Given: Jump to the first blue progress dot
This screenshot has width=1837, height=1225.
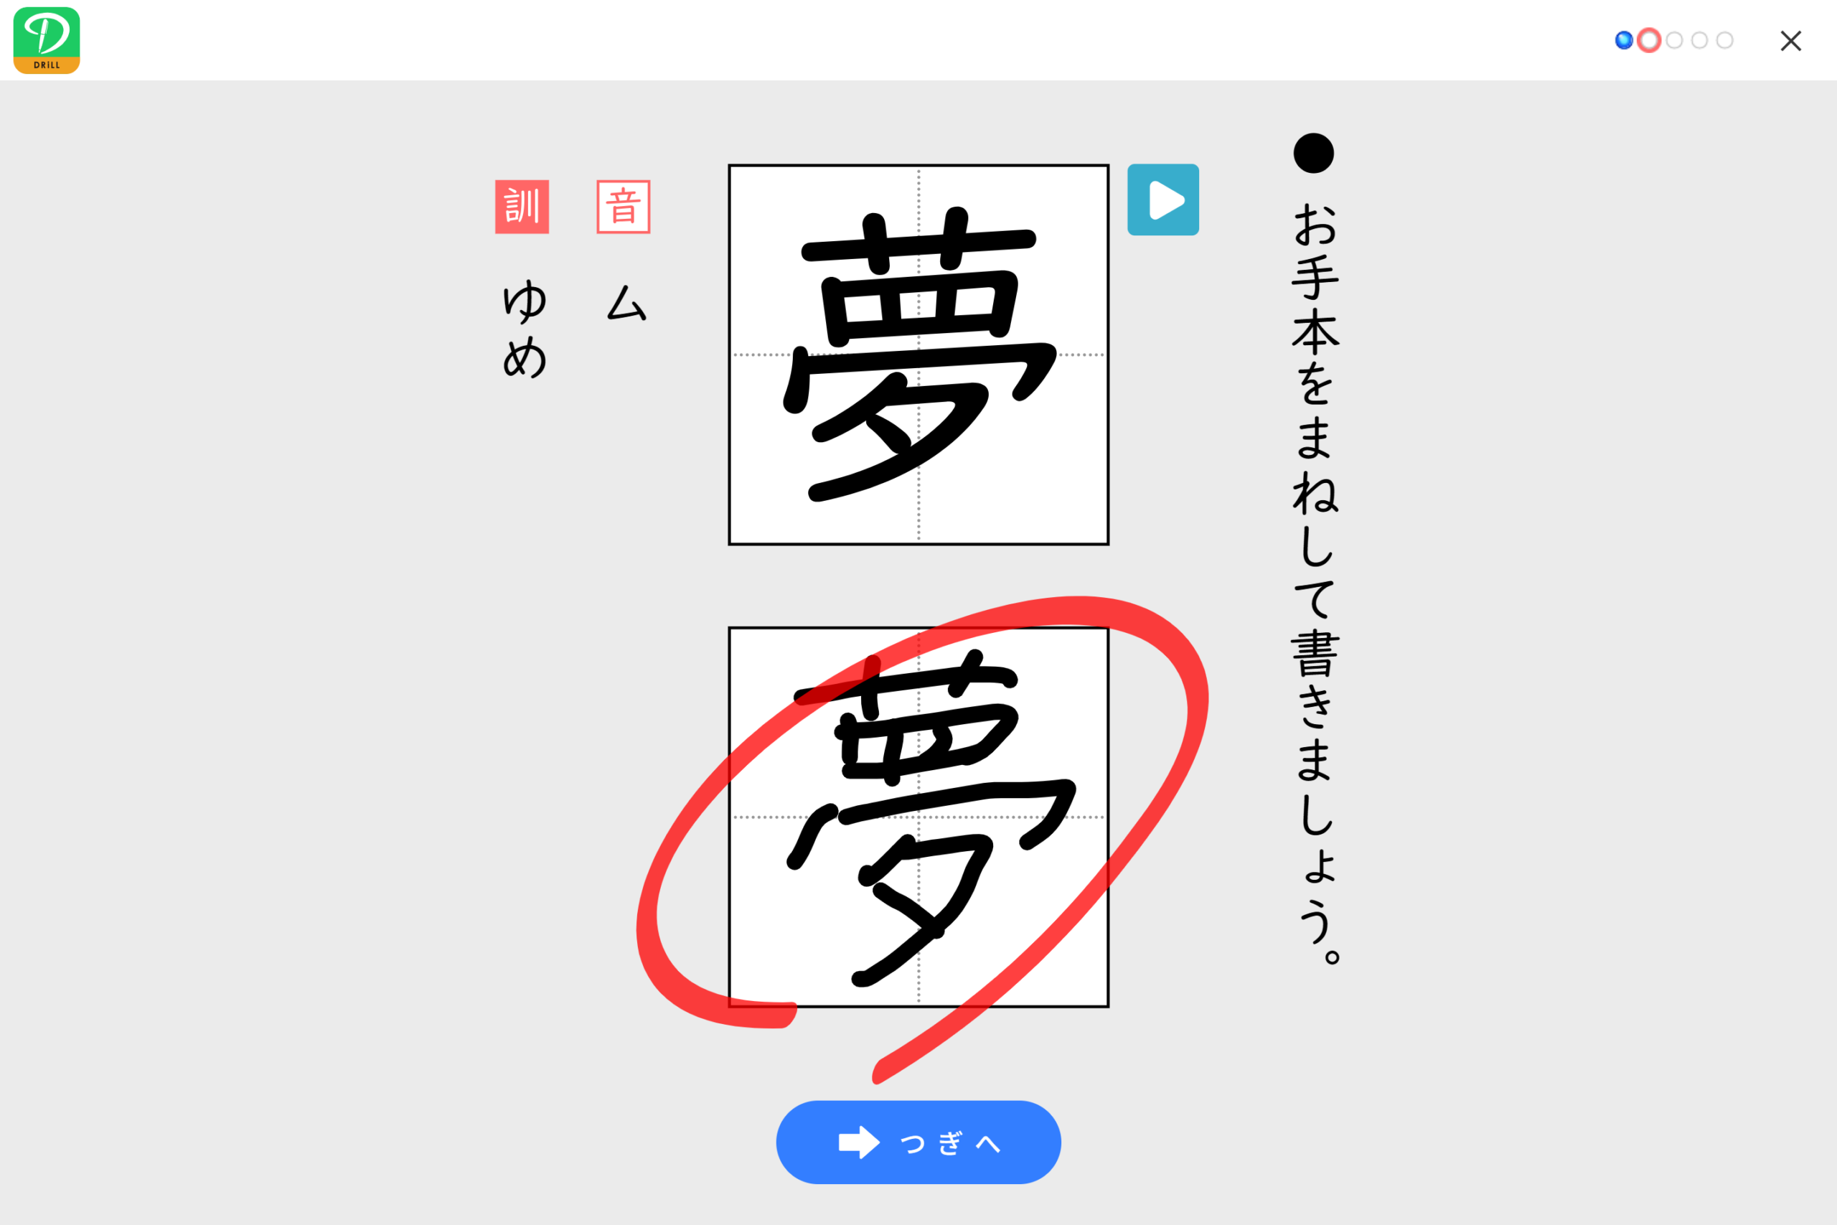Looking at the screenshot, I should (1624, 40).
